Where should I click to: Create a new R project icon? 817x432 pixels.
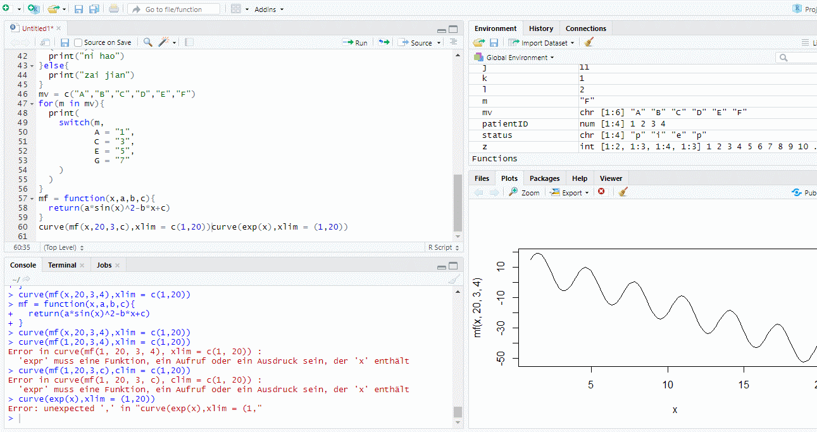click(34, 9)
